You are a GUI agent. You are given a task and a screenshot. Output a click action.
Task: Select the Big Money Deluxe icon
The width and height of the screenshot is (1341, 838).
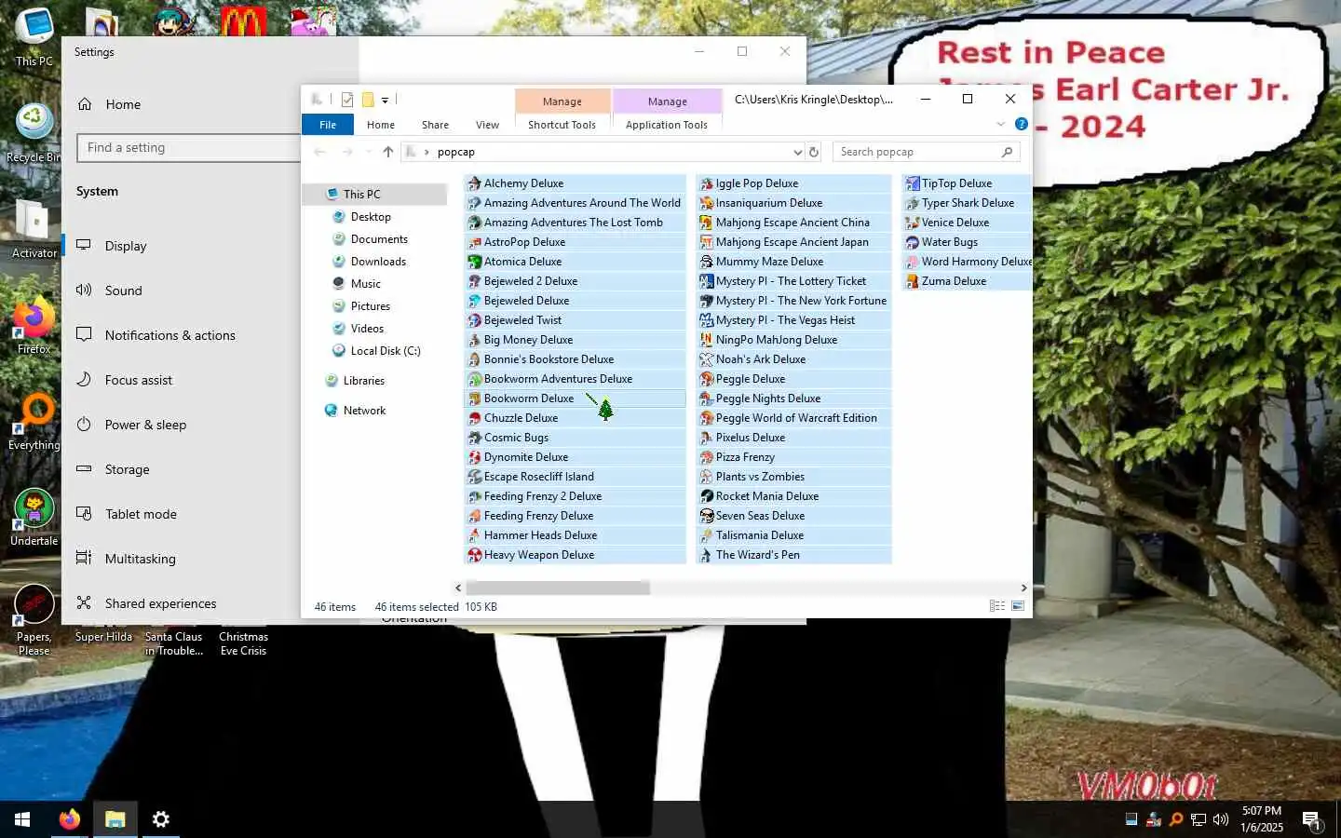pos(475,340)
